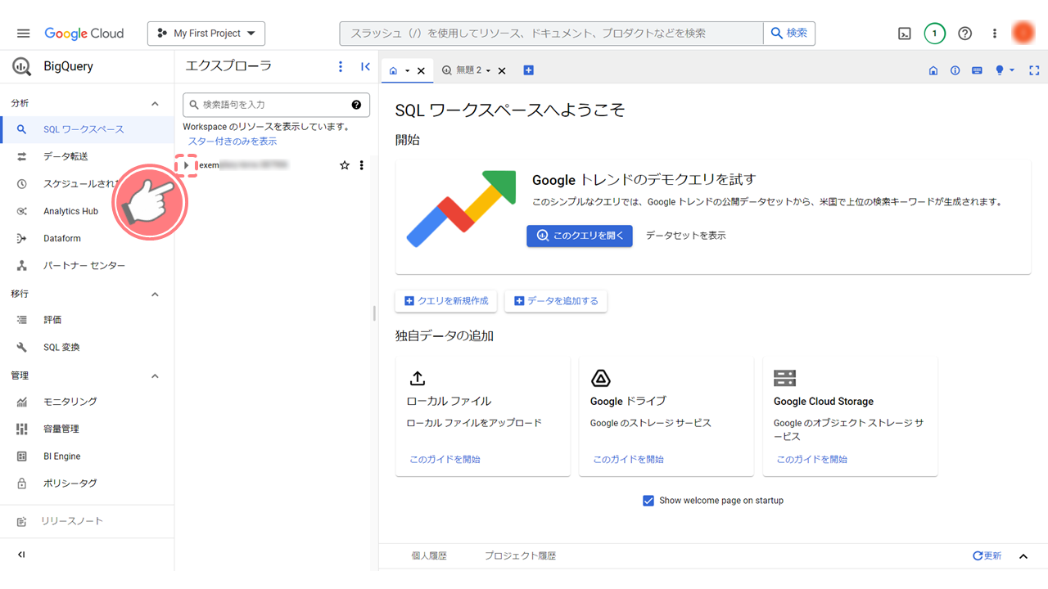Open the top bar three-dot settings menu
Viewport: 1048px width, 589px height.
coord(995,34)
